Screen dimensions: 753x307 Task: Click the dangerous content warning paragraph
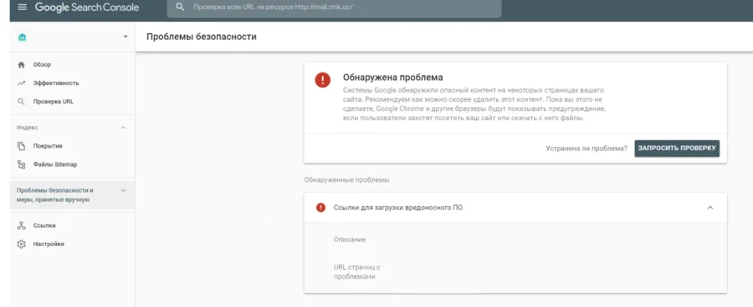474,104
